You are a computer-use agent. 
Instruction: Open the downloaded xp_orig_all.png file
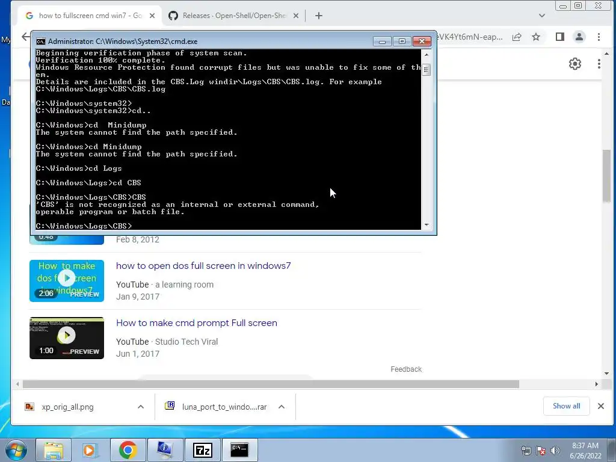67,407
